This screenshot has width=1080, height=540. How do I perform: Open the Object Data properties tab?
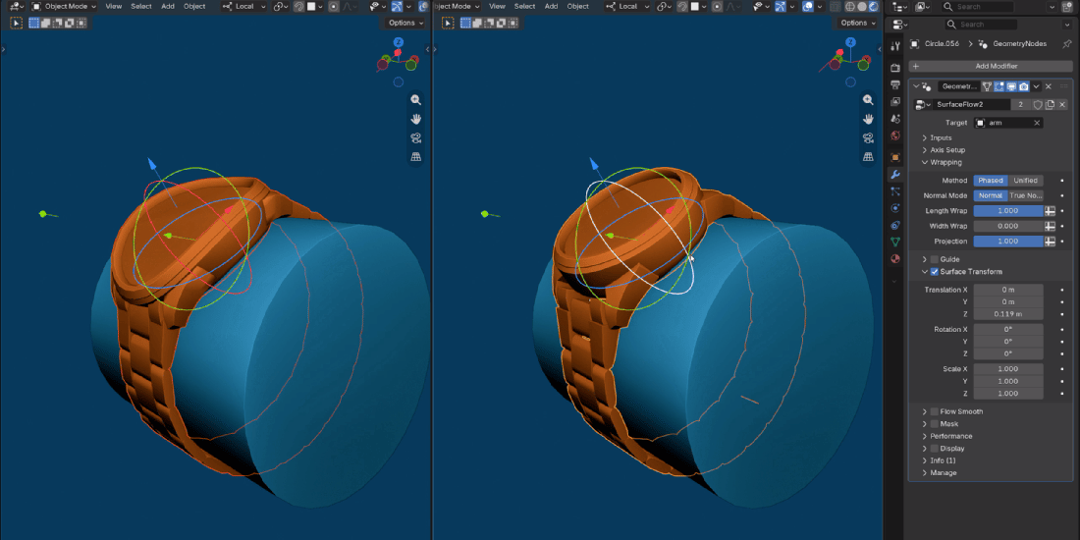click(x=895, y=242)
